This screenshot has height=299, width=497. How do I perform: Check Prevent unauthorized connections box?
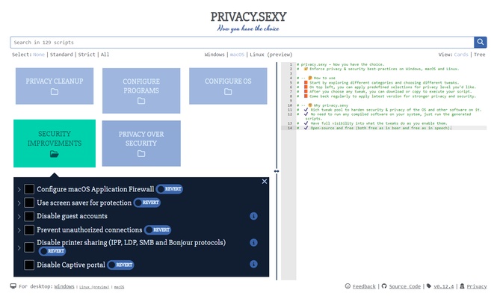29,230
